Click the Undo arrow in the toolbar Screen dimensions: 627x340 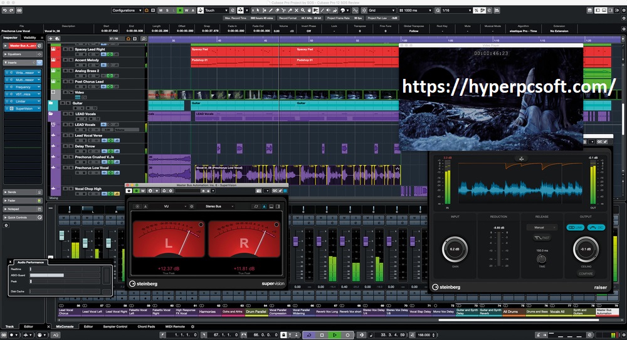point(4,11)
